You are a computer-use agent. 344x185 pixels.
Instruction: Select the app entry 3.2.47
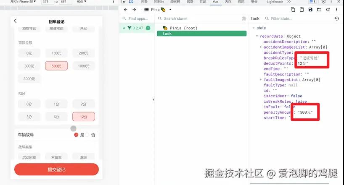(136, 28)
